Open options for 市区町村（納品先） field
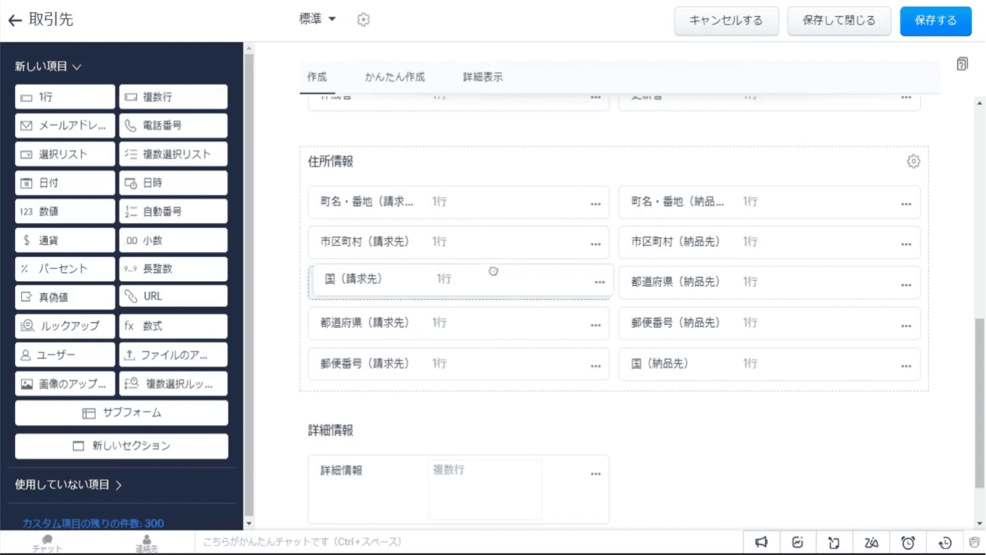The image size is (986, 555). [x=906, y=244]
